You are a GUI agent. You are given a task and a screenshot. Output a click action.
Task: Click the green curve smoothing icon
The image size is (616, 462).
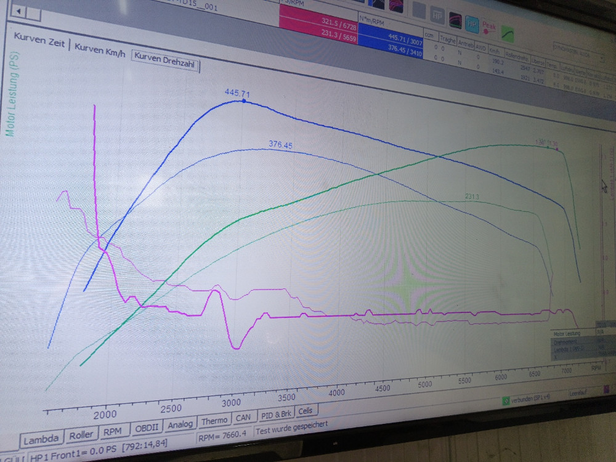point(508,31)
